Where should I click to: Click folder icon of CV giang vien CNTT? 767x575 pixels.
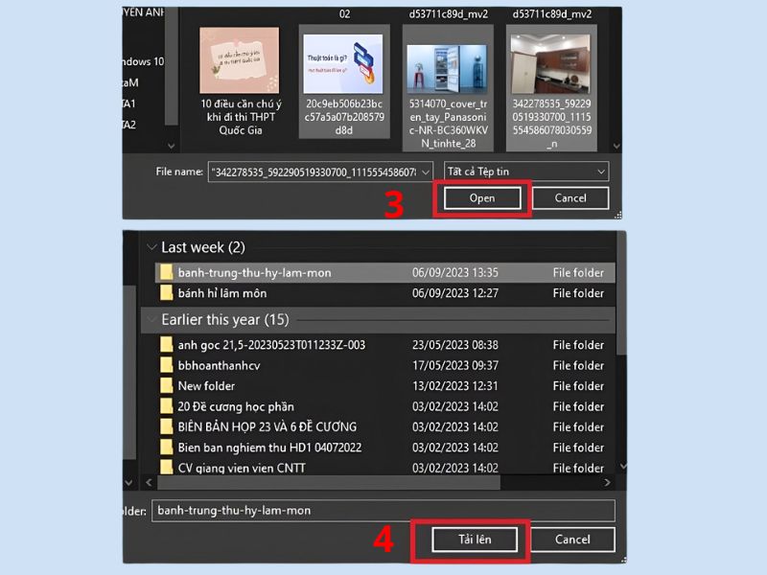166,468
